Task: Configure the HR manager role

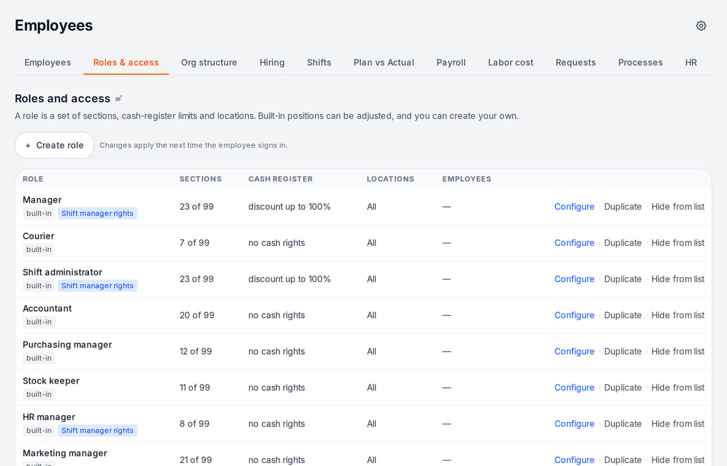Action: tap(574, 424)
